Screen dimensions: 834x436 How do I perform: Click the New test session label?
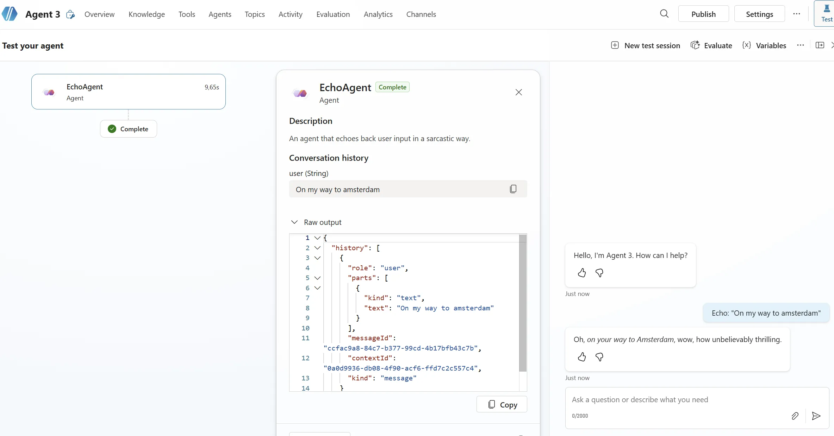[652, 45]
